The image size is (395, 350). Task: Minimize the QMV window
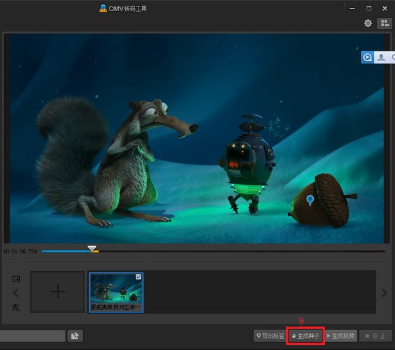[x=352, y=9]
